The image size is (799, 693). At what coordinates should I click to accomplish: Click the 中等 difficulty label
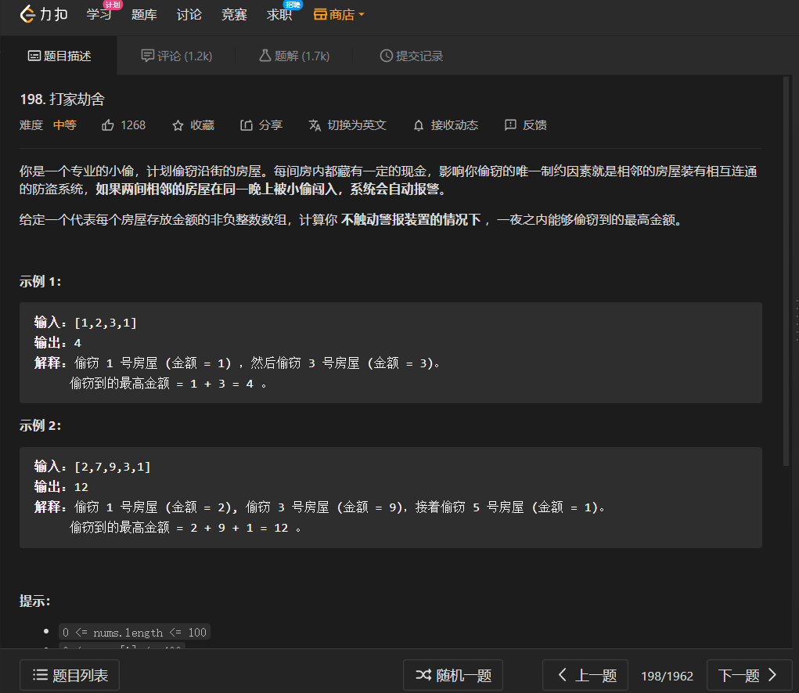pyautogui.click(x=65, y=125)
